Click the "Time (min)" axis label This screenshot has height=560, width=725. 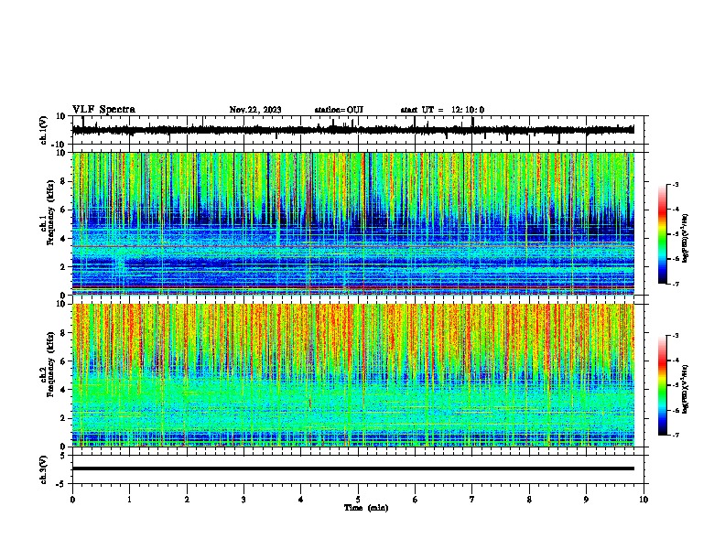(366, 508)
